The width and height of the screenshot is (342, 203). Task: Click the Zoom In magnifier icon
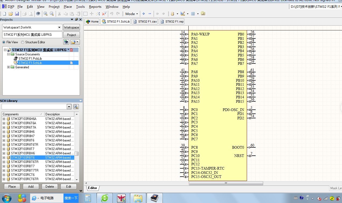[45, 14]
